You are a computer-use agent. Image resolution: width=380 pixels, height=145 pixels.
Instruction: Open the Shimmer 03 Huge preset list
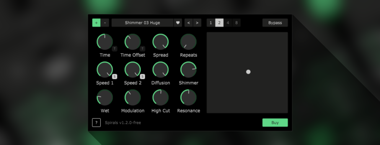[x=142, y=23]
